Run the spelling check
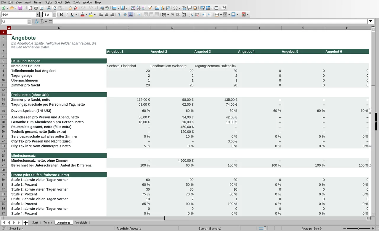This screenshot has width=379, height=231. pos(107,8)
